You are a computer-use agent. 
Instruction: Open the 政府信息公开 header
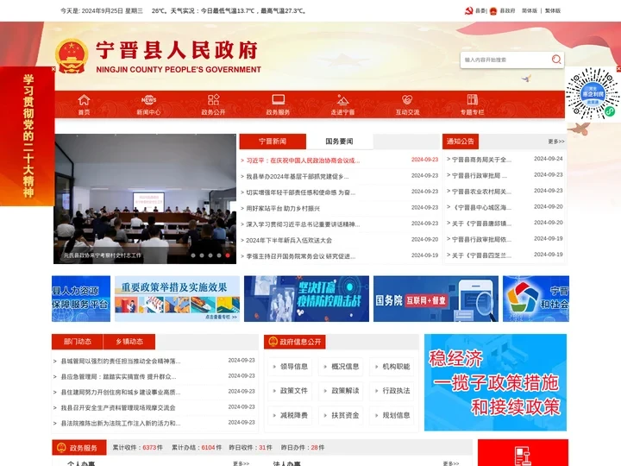coord(295,342)
